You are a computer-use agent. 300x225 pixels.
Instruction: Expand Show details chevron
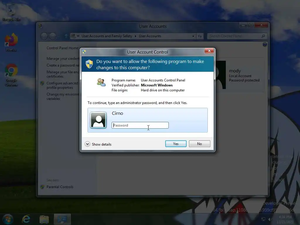[x=87, y=144]
